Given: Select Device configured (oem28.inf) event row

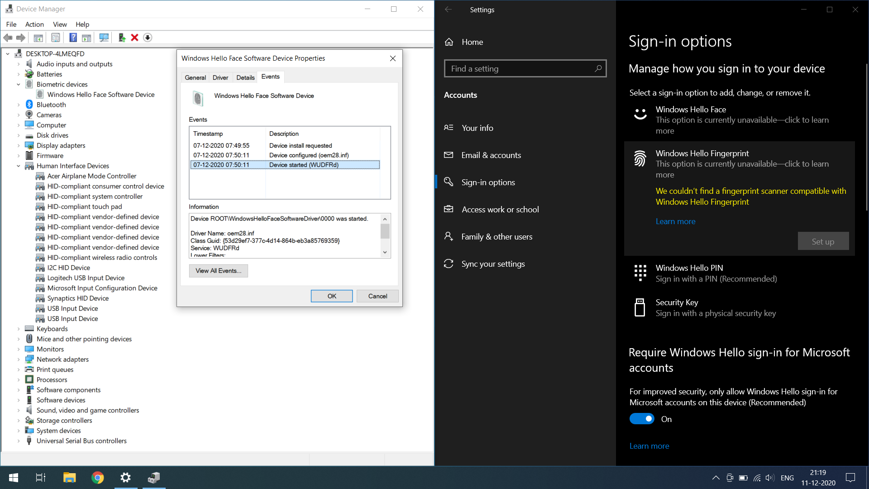Looking at the screenshot, I should tap(285, 155).
